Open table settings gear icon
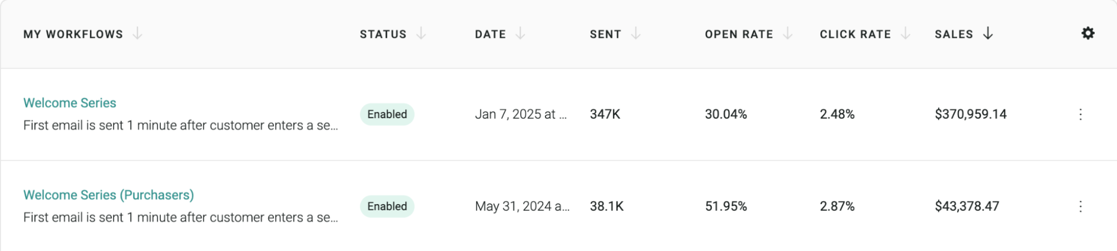This screenshot has width=1117, height=251. pos(1087,33)
